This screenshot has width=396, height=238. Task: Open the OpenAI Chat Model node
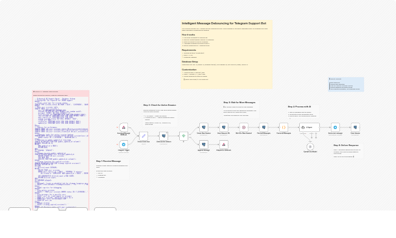tap(310, 147)
